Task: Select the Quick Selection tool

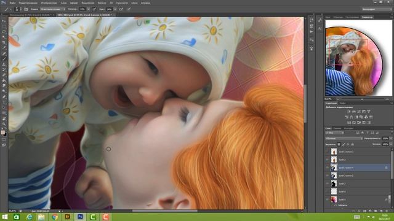Action: click(x=4, y=37)
